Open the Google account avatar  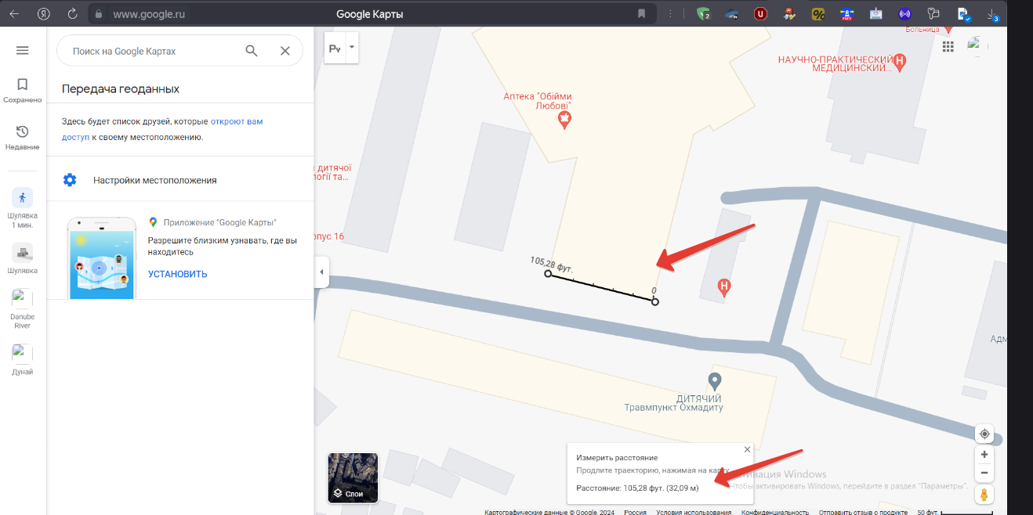tap(977, 46)
